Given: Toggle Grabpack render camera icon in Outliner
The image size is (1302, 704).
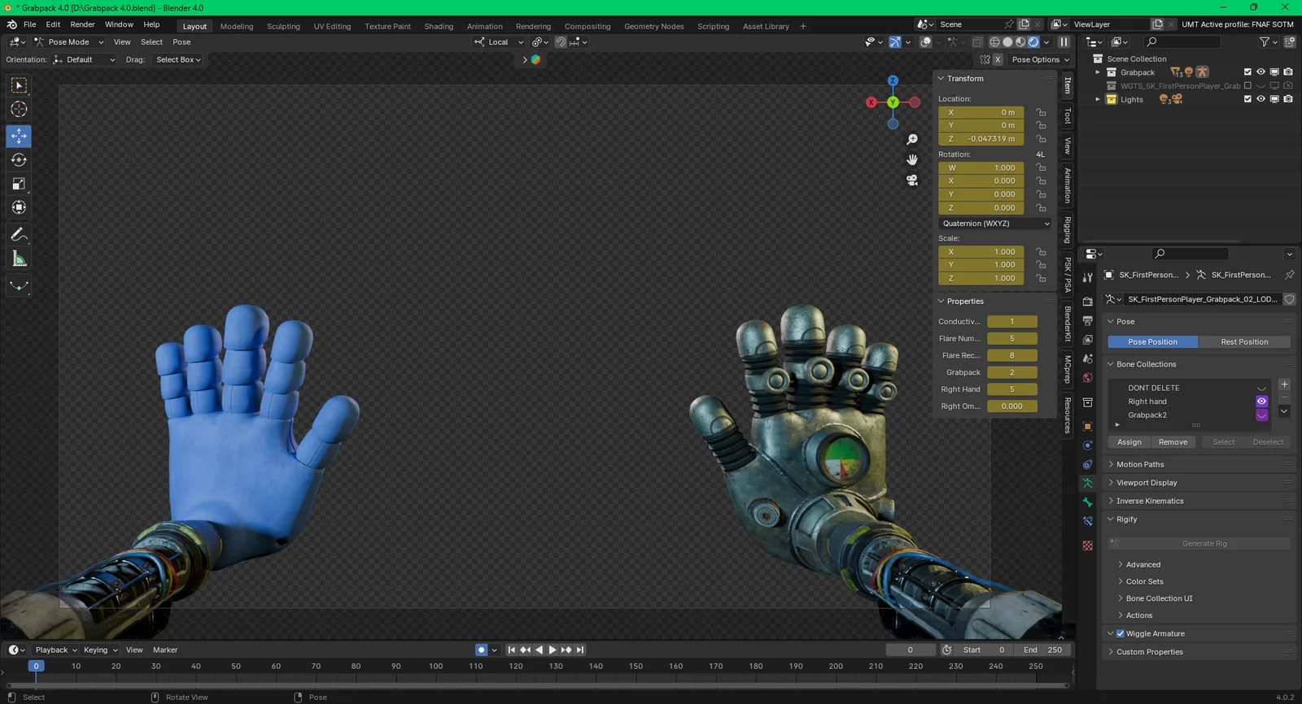Looking at the screenshot, I should pos(1288,72).
